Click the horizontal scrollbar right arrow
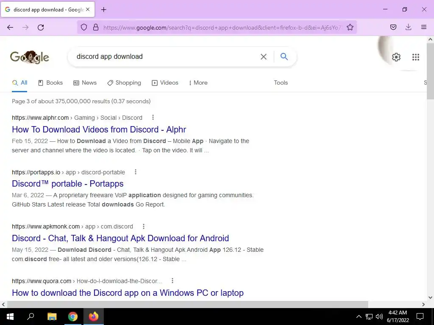This screenshot has height=325, width=434. [x=423, y=304]
